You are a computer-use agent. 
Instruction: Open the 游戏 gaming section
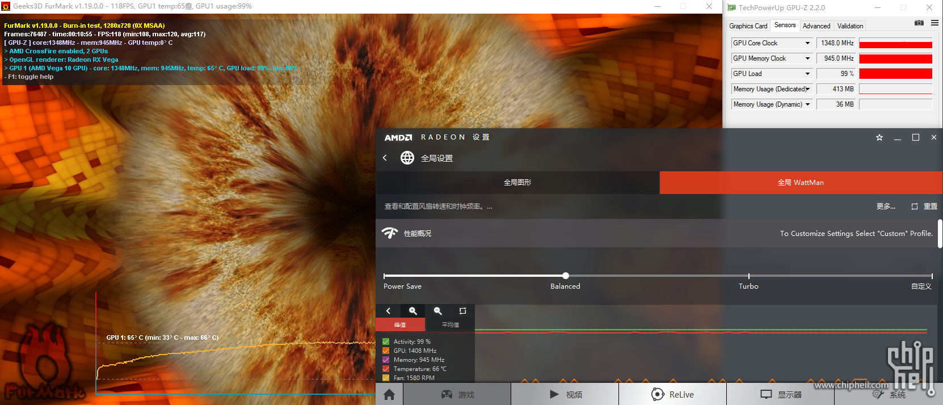tap(457, 394)
